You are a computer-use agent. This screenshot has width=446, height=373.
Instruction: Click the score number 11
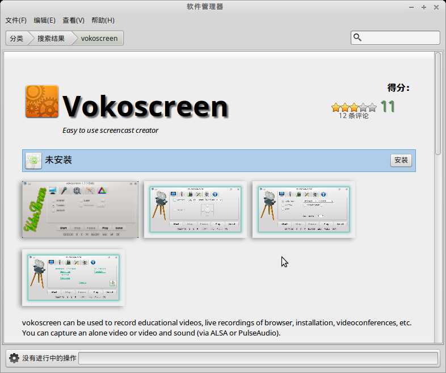tap(388, 107)
